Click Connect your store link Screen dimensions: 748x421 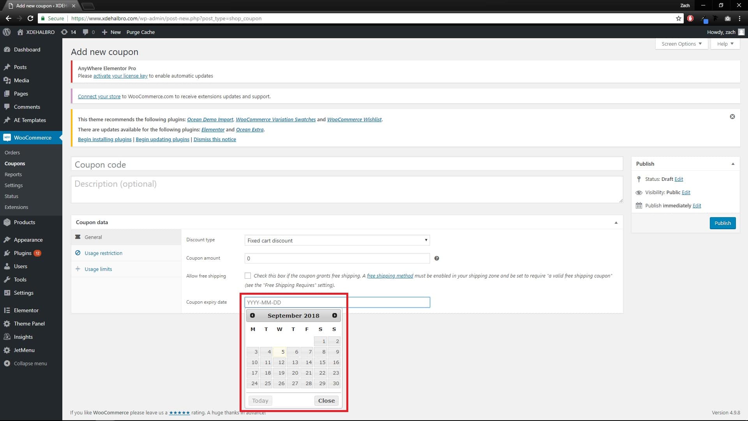[x=99, y=96]
